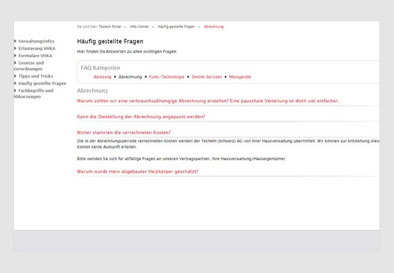Click the 'Häufig gestellte Fragen' page heading
The width and height of the screenshot is (394, 273).
click(110, 41)
